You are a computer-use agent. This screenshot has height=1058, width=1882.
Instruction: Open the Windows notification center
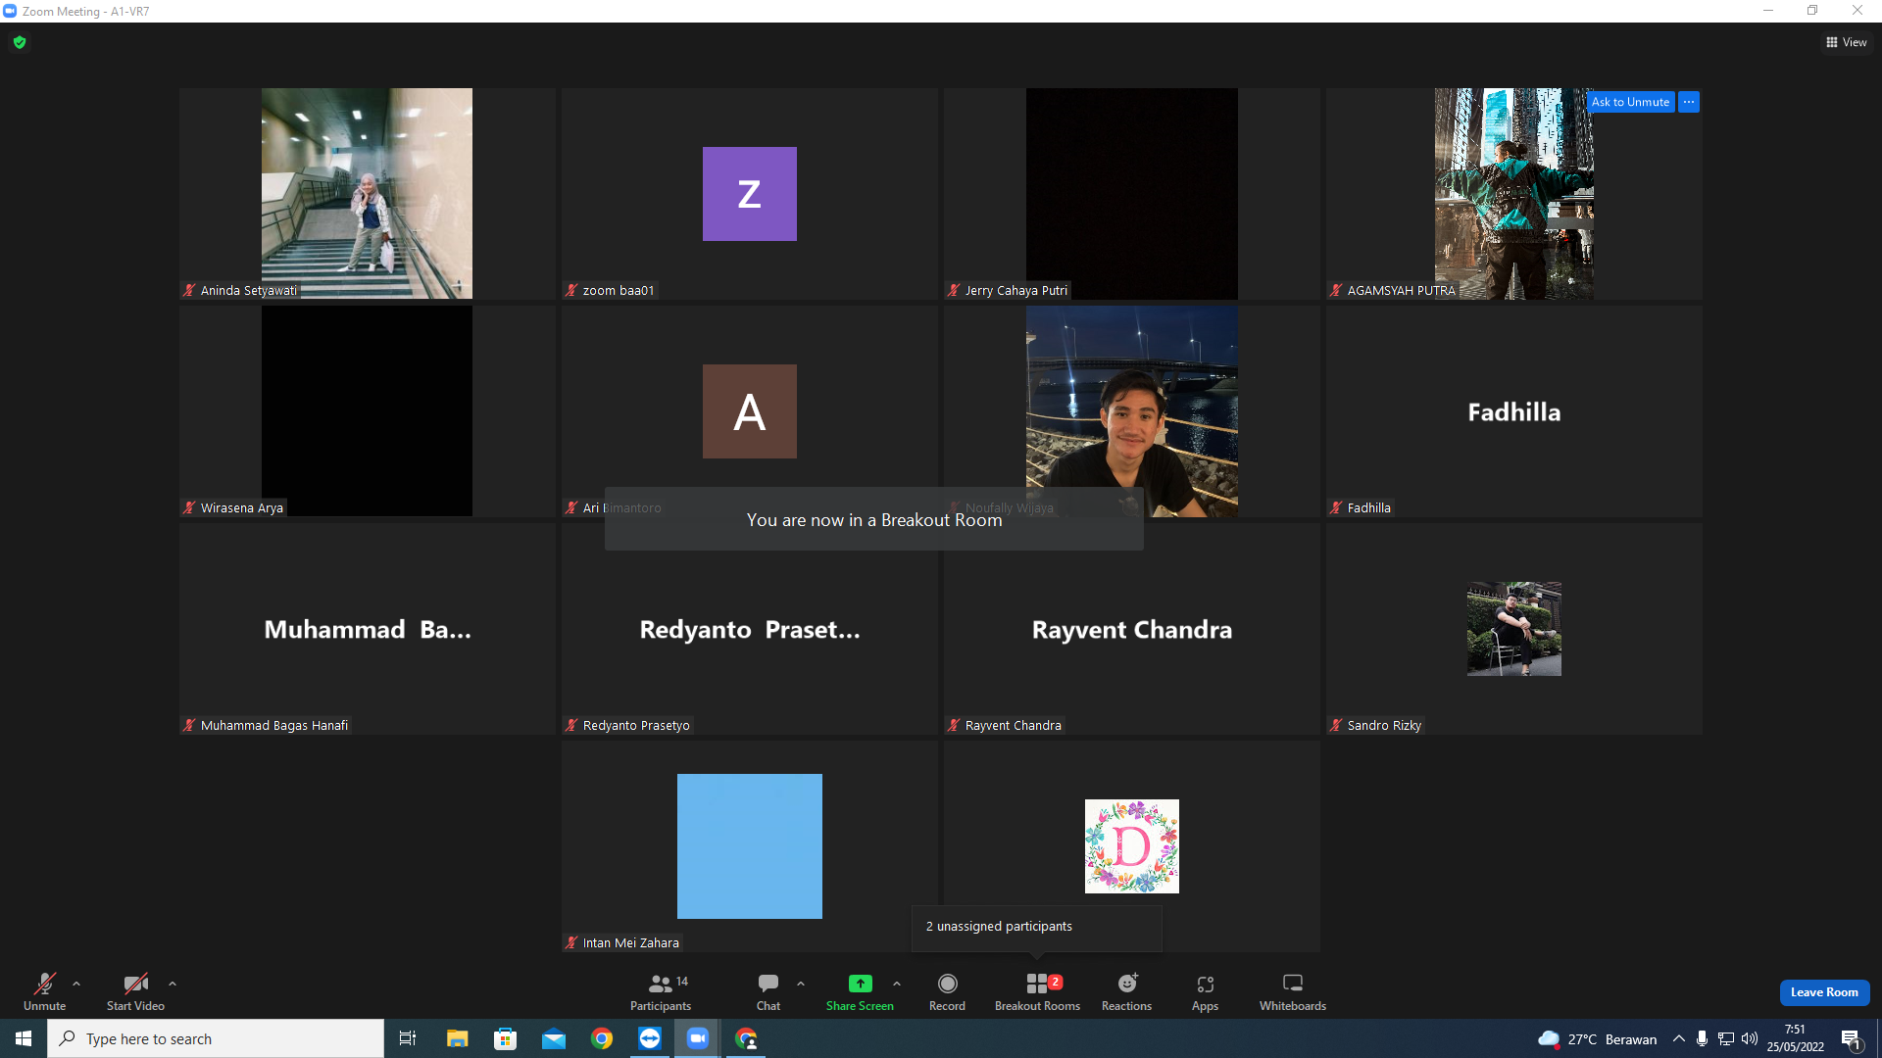pos(1852,1038)
